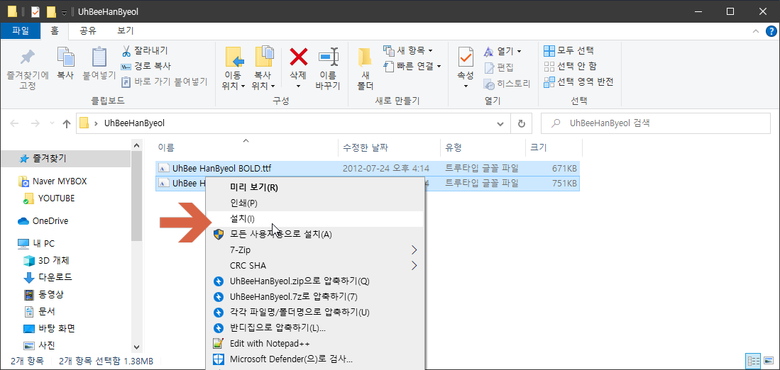Switch to the 보기 (View) tab
Screen dimensions: 780x370
point(126,30)
